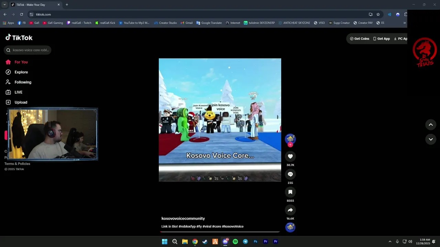Show hidden system tray icons

pyautogui.click(x=390, y=242)
